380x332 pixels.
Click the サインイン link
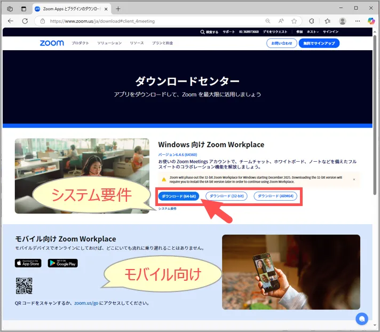pos(330,31)
